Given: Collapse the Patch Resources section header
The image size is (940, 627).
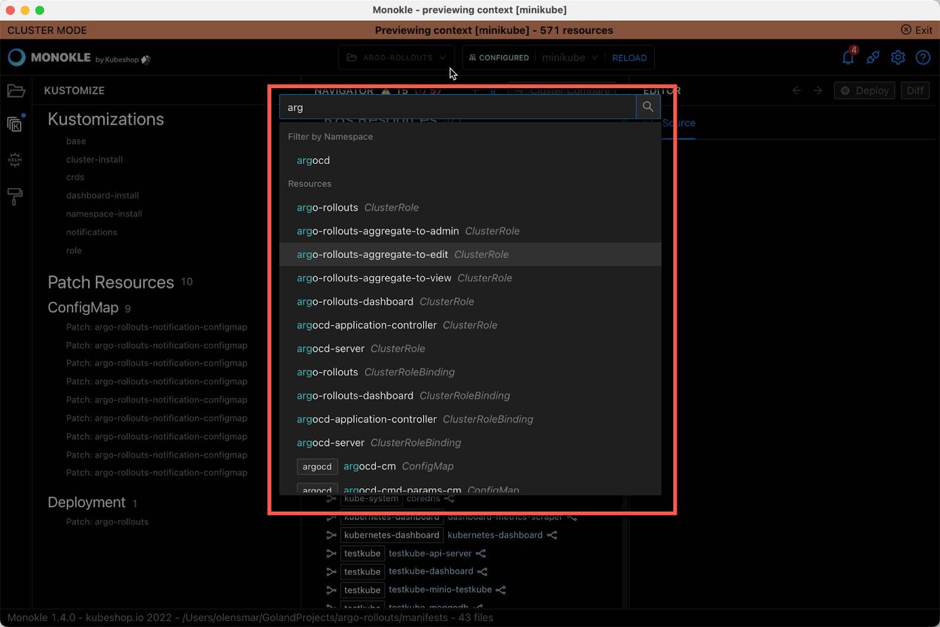Looking at the screenshot, I should click(x=111, y=283).
